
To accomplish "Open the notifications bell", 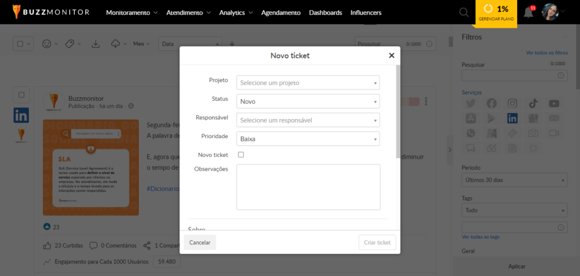I will click(x=528, y=12).
